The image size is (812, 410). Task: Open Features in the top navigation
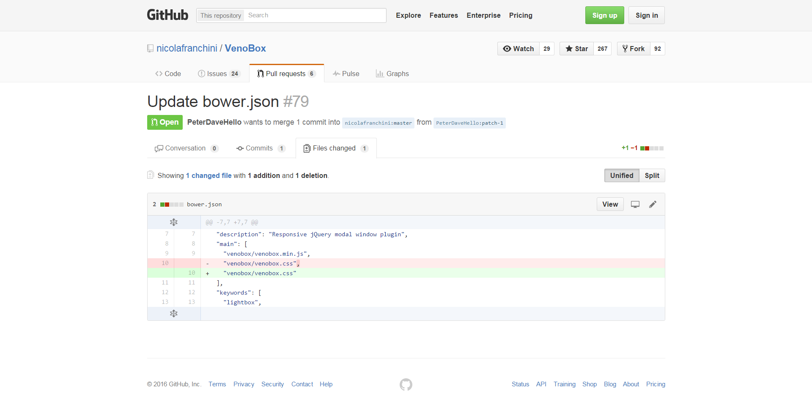pyautogui.click(x=444, y=15)
